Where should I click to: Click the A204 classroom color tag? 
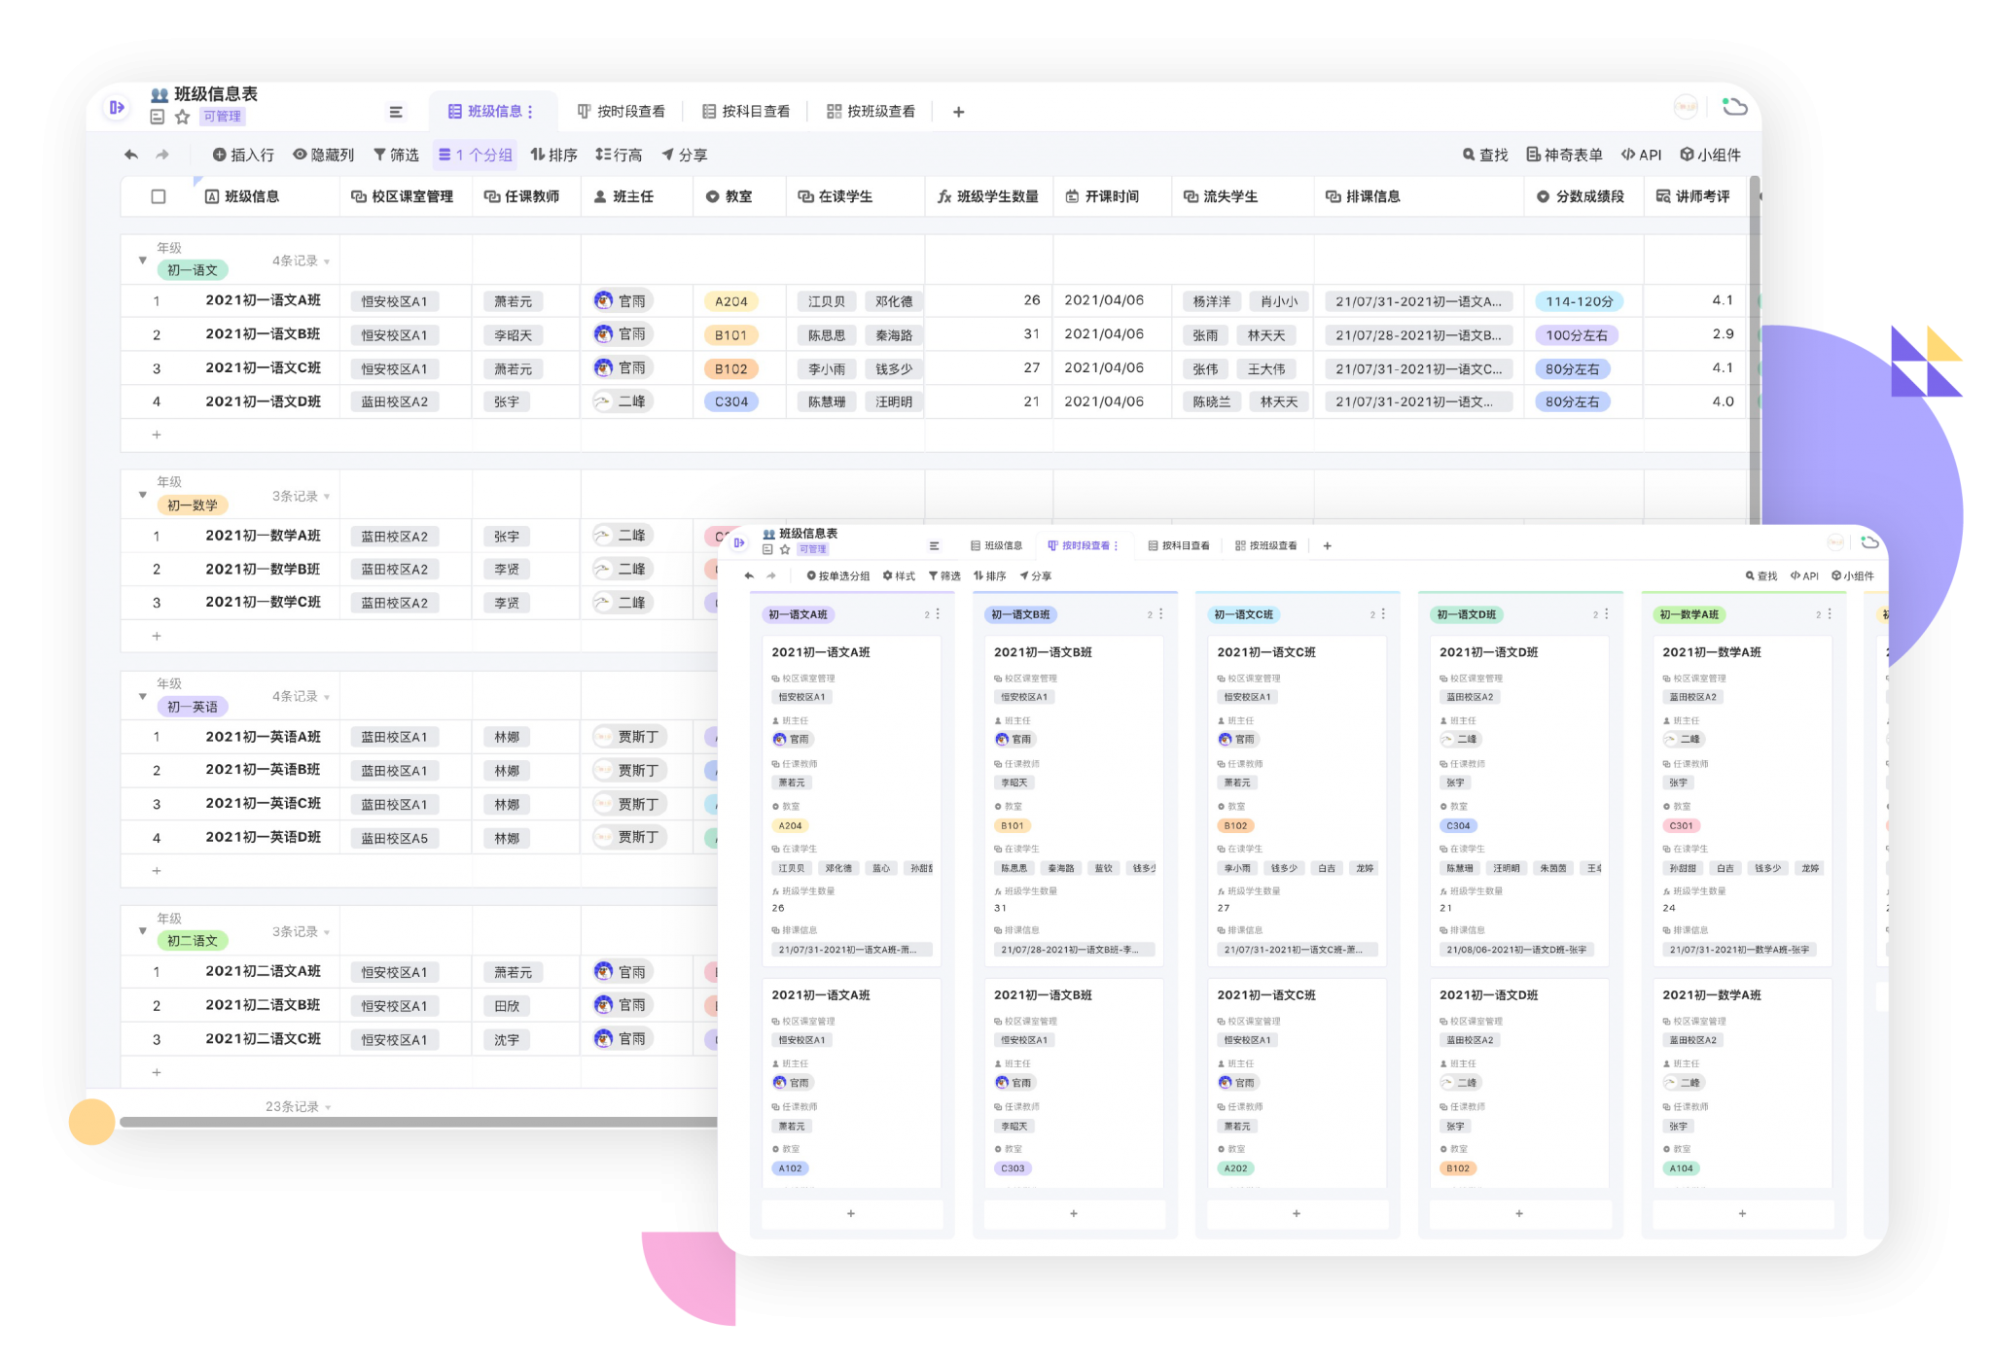730,301
